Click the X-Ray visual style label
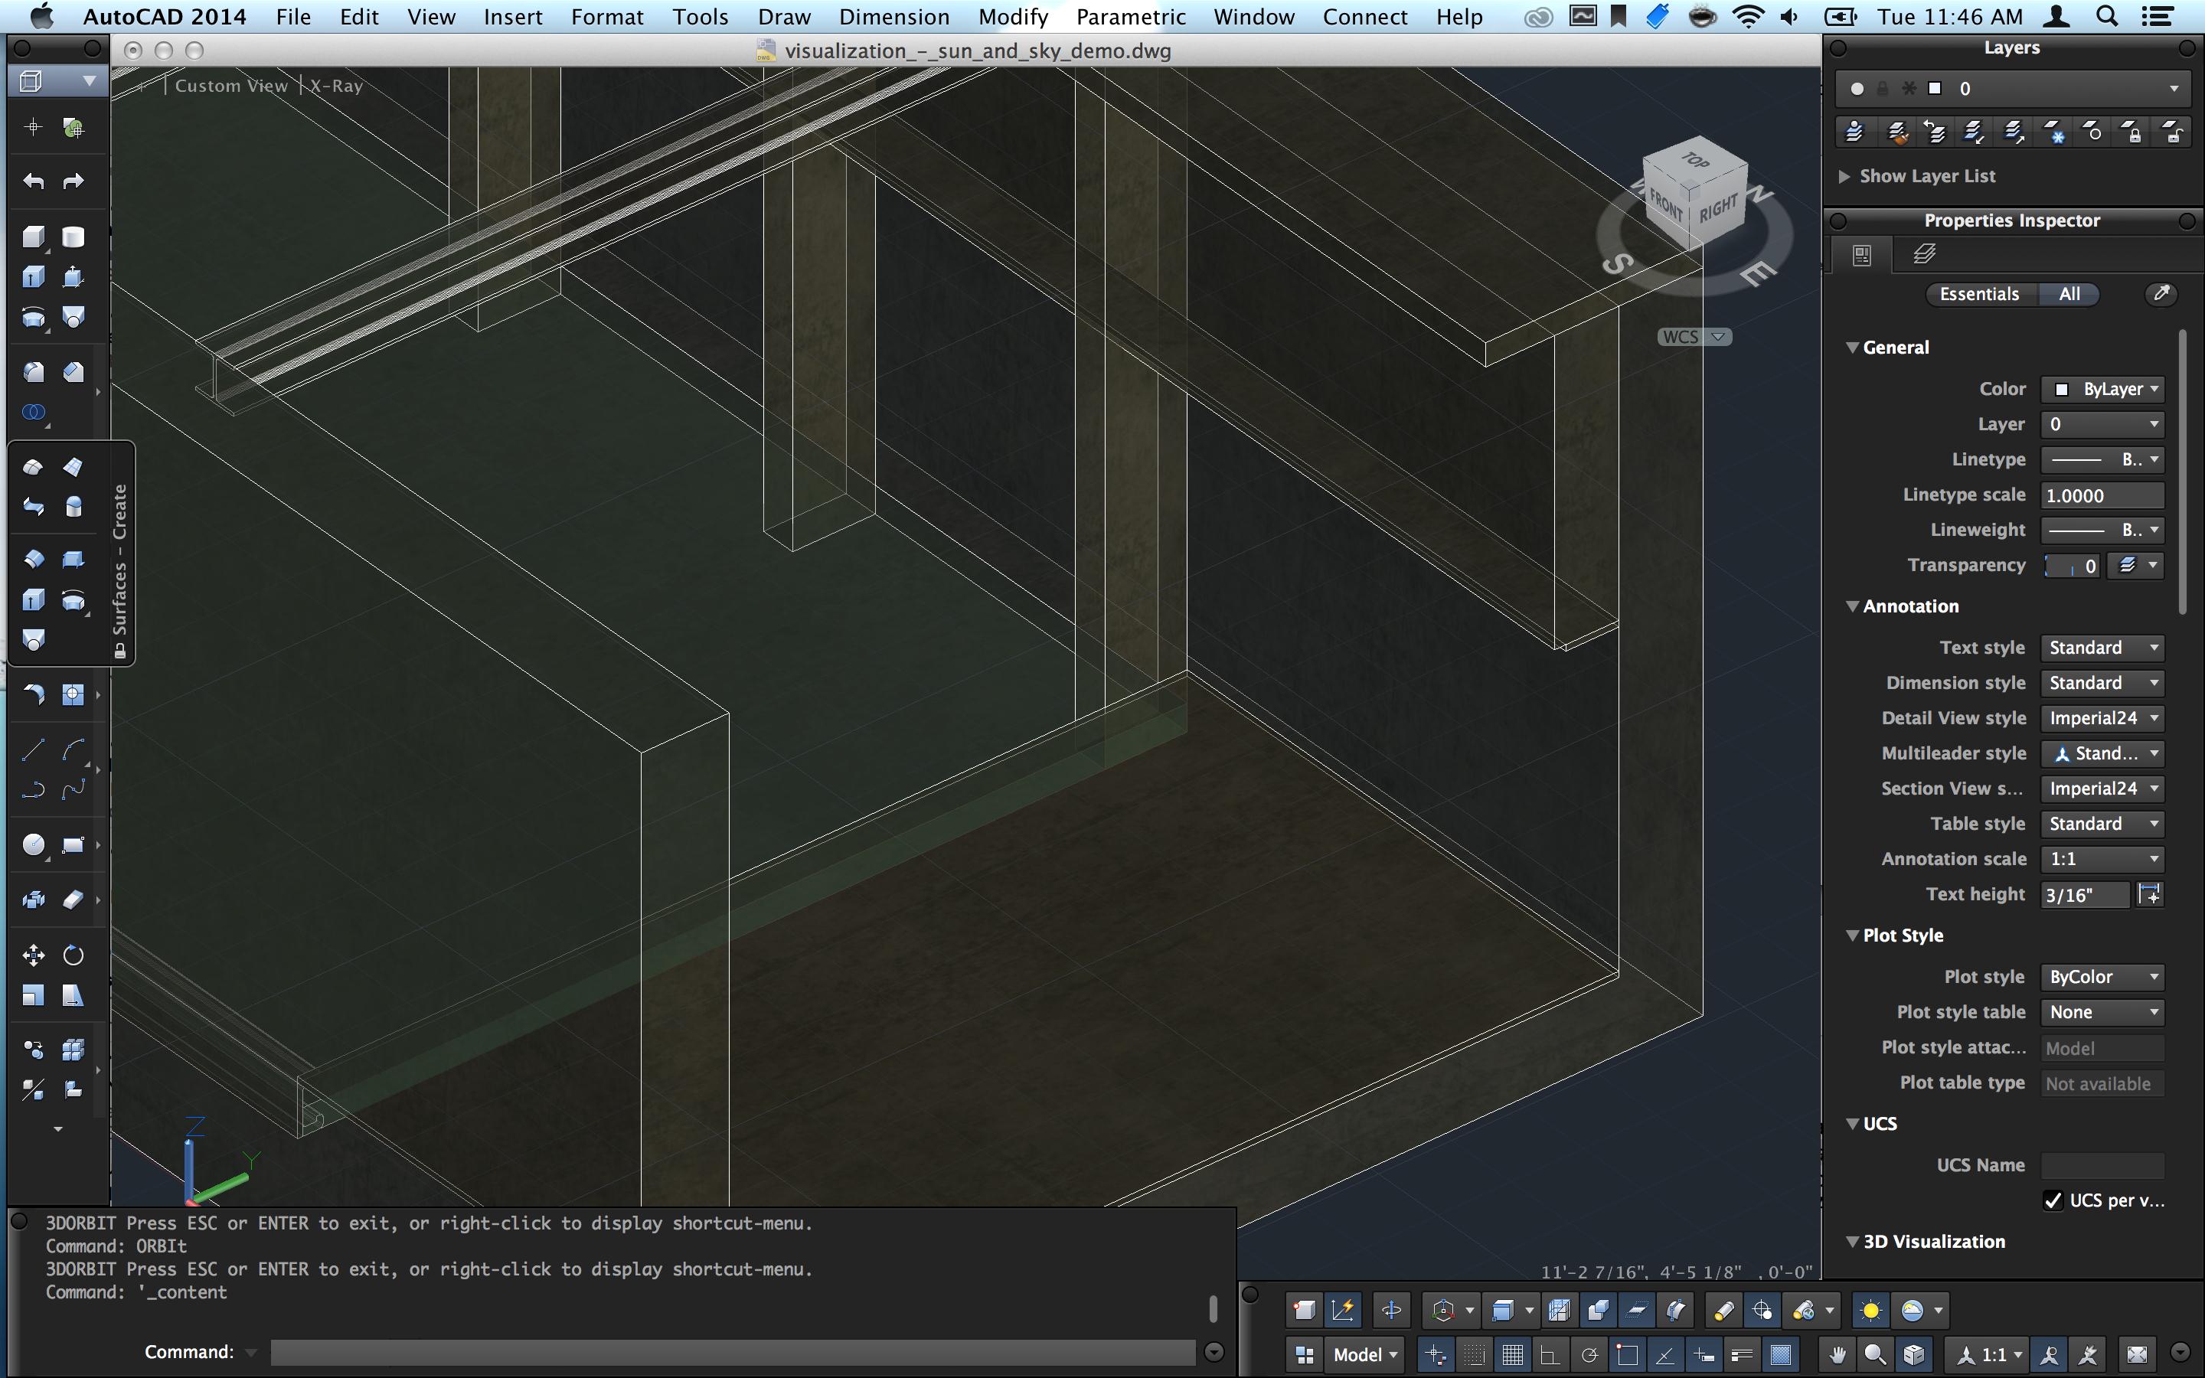2205x1378 pixels. [x=336, y=86]
